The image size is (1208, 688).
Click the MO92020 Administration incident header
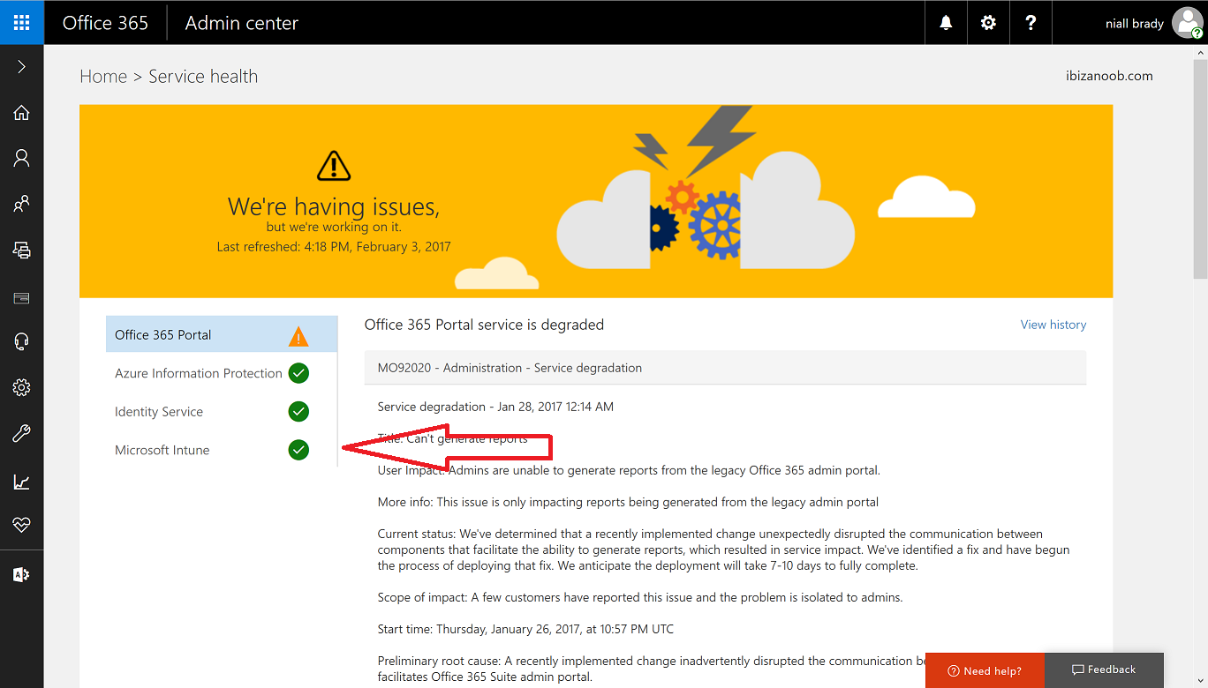click(725, 368)
